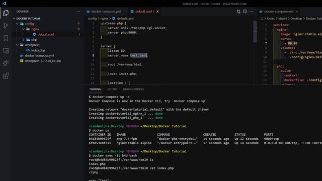Click the wordpress folder icon in explorer
Screen dimensions: 322x181
click(22, 45)
